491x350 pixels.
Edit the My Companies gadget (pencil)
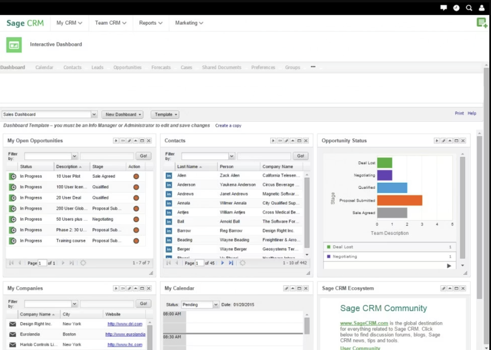[129, 288]
